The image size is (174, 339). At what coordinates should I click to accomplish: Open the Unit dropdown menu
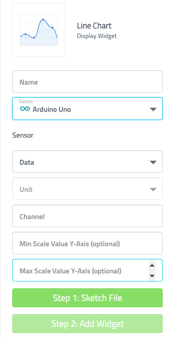pos(87,189)
